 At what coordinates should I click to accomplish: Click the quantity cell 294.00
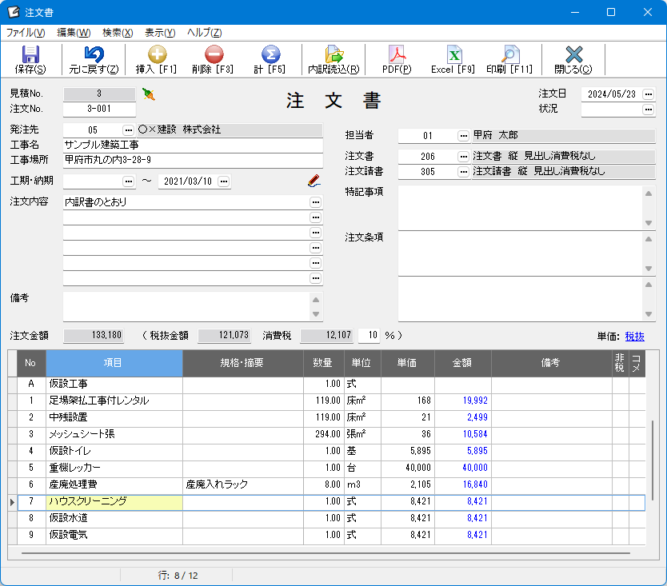pos(323,434)
